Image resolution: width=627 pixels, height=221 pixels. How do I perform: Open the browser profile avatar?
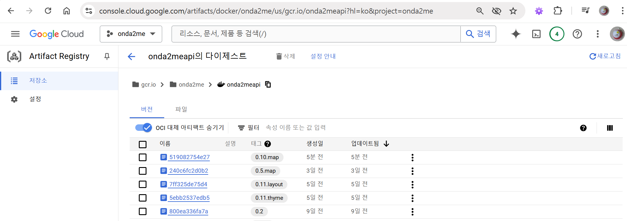(x=604, y=11)
